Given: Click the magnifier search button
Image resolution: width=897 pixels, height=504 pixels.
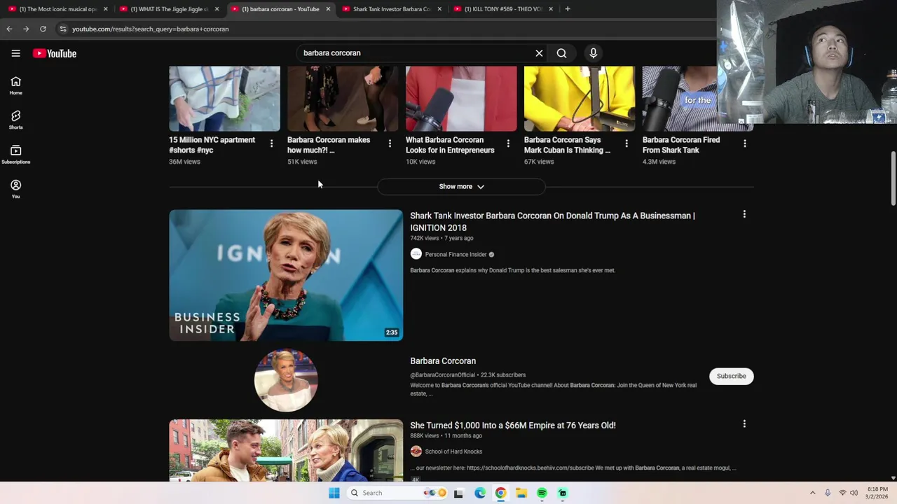Looking at the screenshot, I should point(561,53).
